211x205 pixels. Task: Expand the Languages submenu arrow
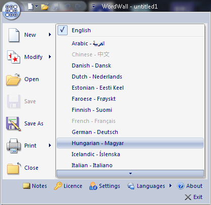[x=171, y=186]
